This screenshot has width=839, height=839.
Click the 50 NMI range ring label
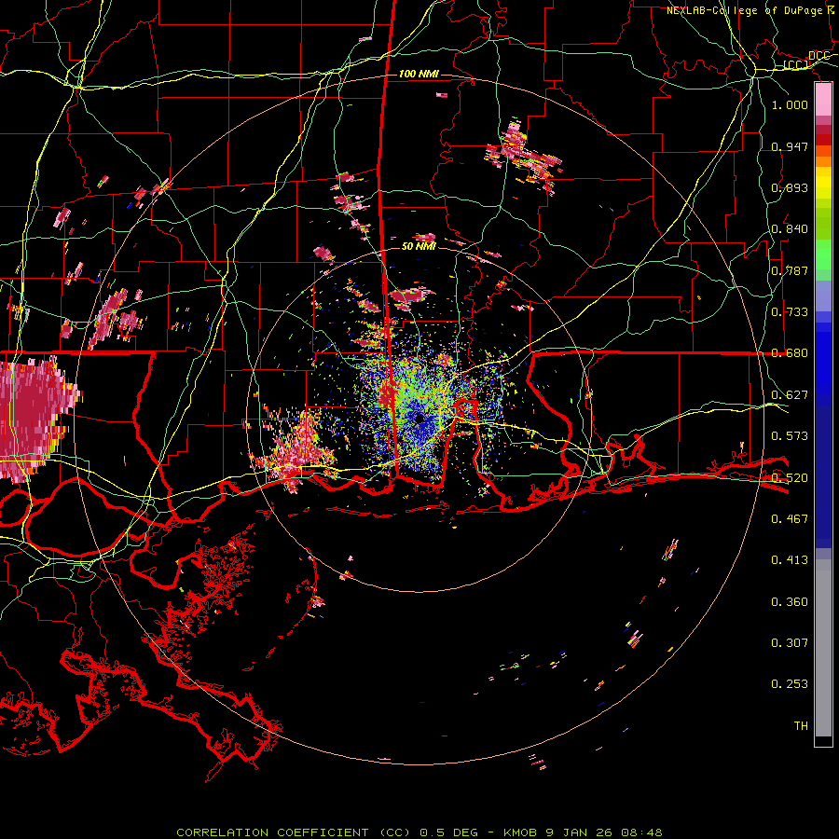point(419,246)
